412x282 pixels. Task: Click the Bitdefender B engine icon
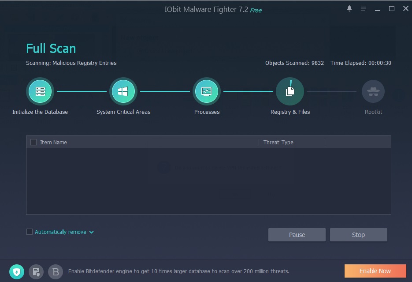(56, 272)
